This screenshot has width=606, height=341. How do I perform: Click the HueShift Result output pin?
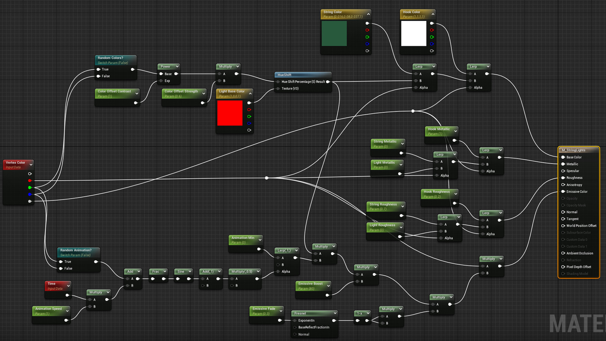[328, 82]
